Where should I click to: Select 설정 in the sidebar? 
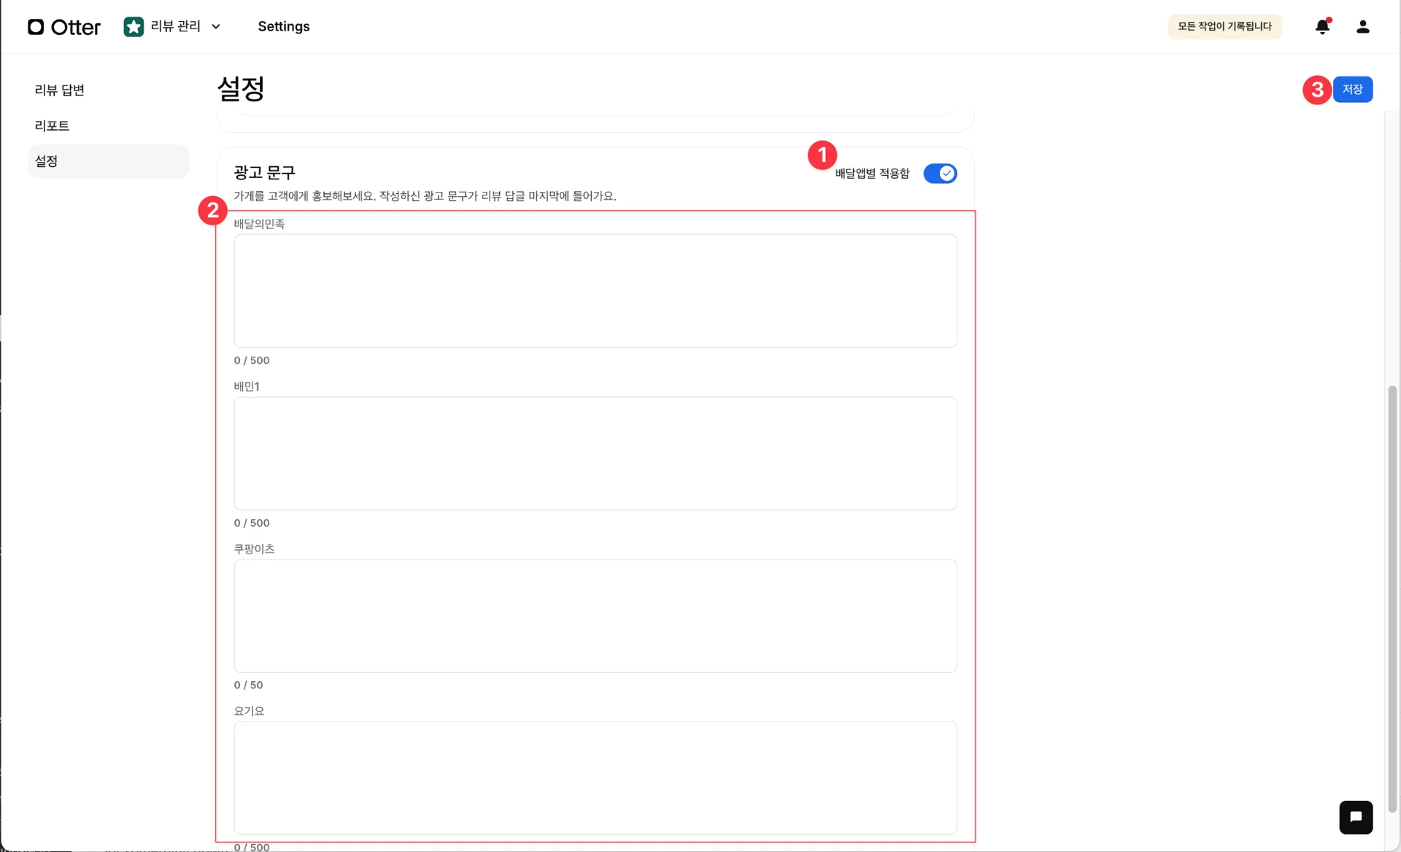[x=47, y=161]
